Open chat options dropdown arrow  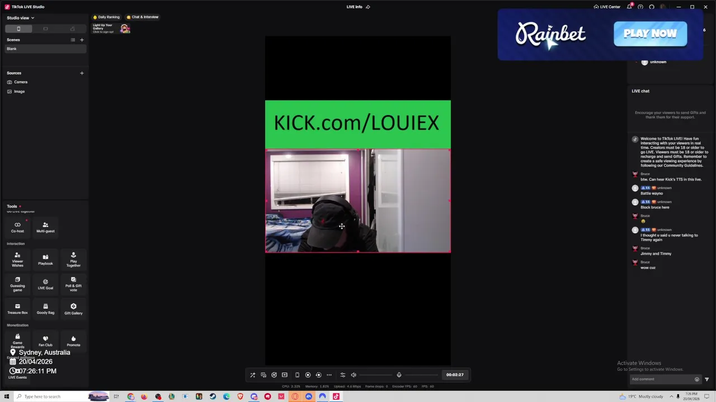(x=706, y=379)
